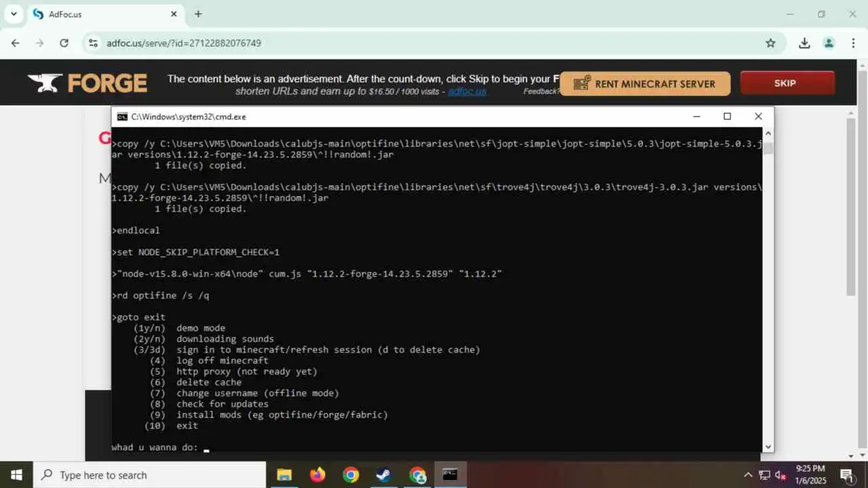Minimize the cmd.exe window
Screen dimensions: 868x488
pyautogui.click(x=696, y=117)
